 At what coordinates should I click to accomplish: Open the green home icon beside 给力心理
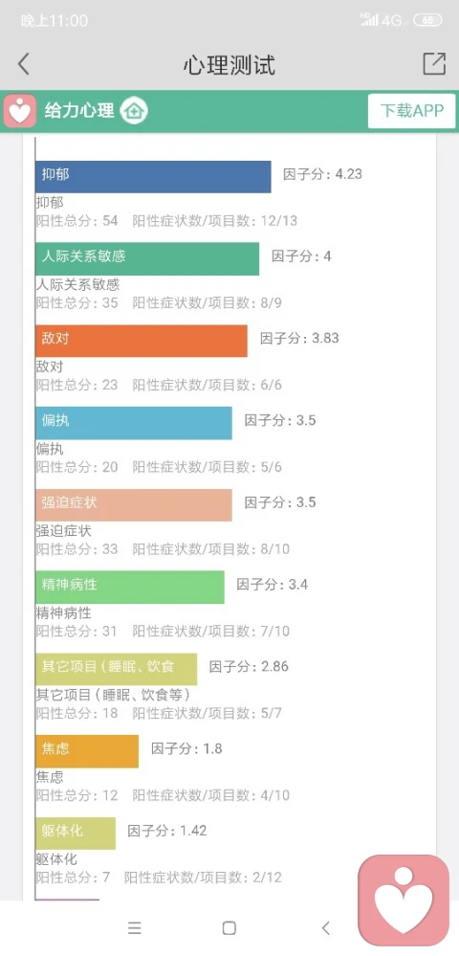tap(134, 111)
